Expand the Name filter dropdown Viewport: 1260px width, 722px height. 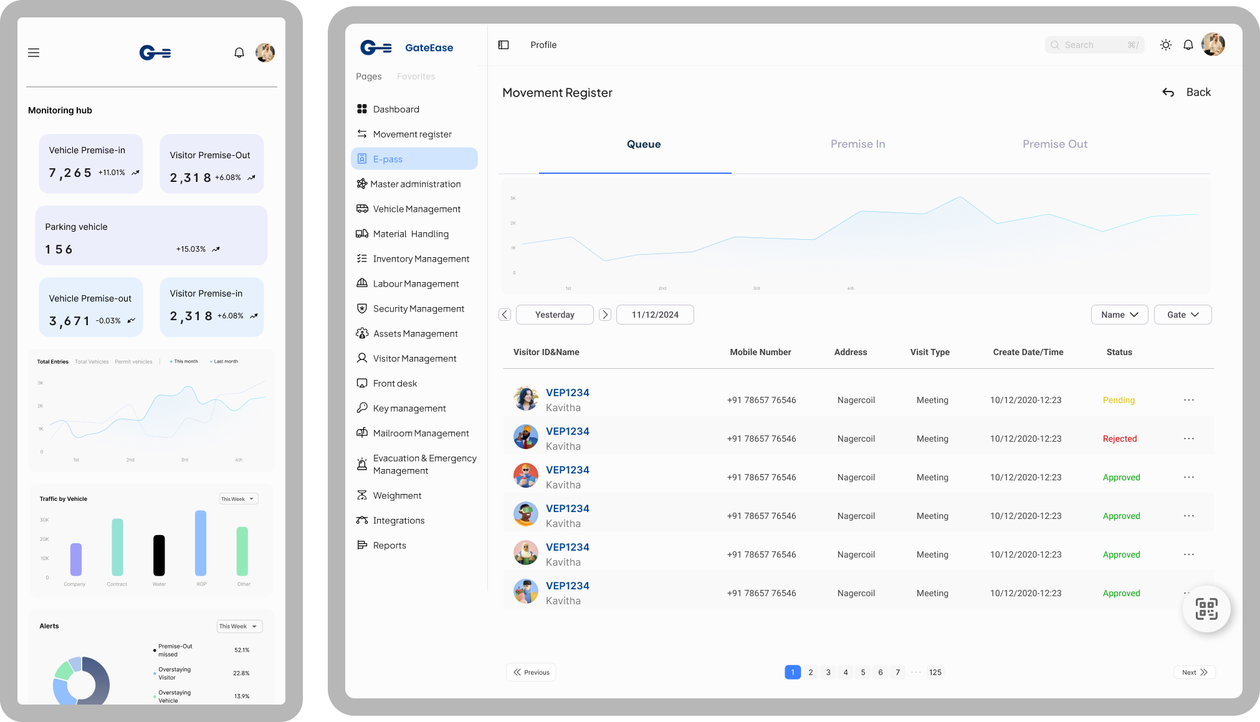1119,315
